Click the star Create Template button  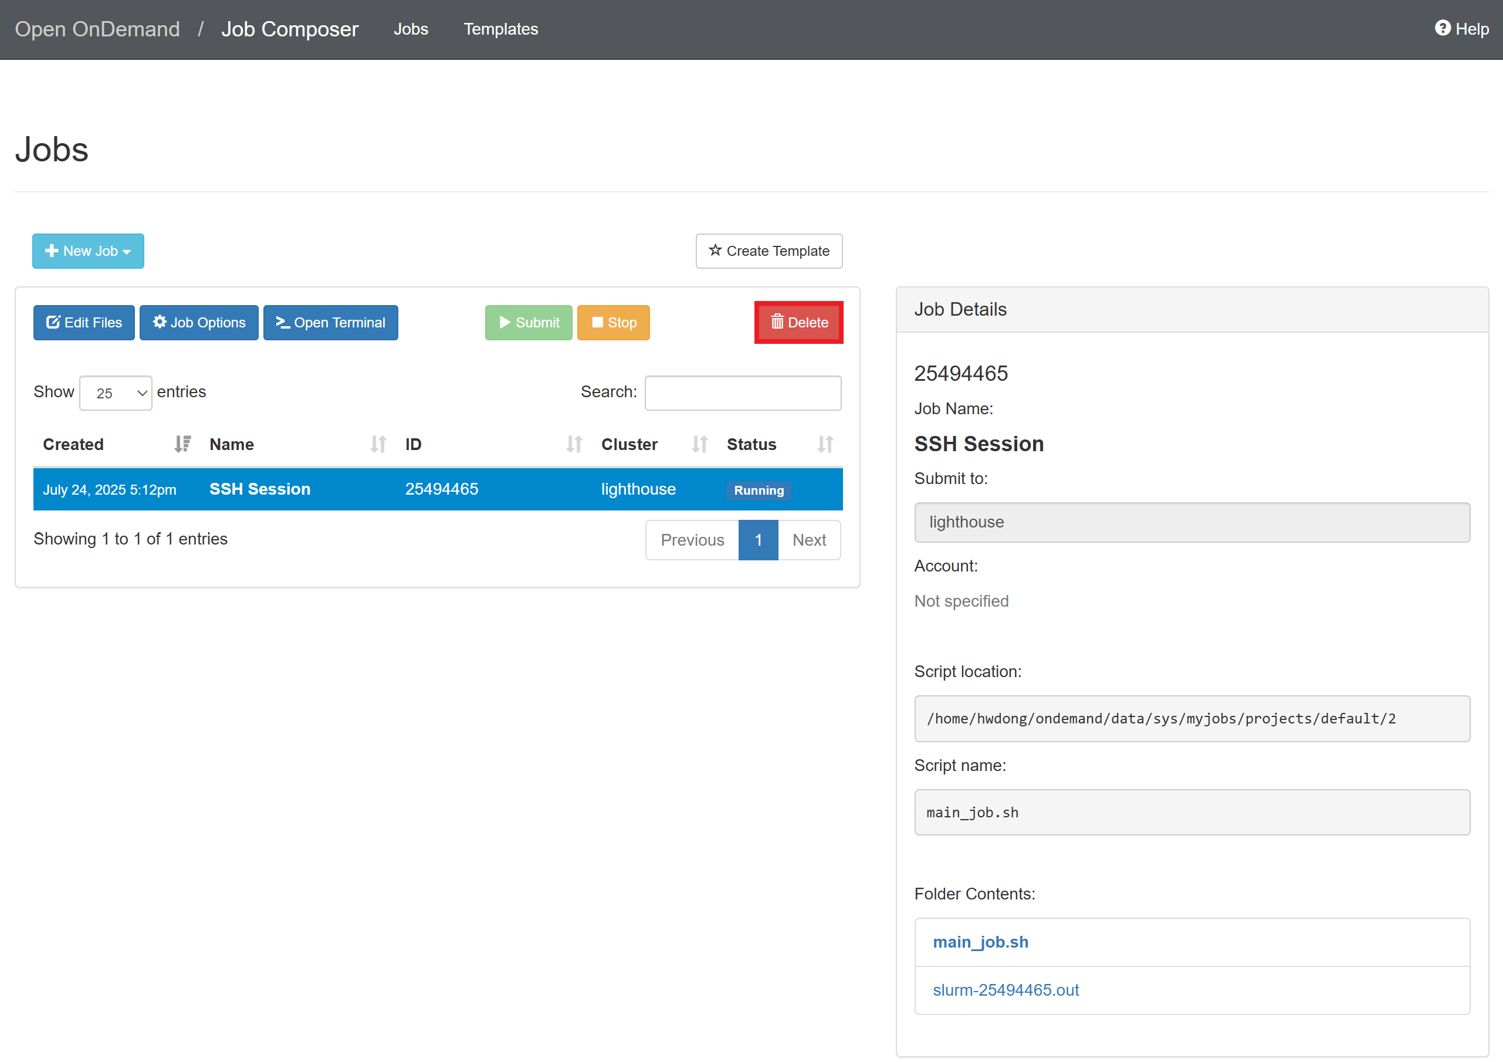tap(769, 251)
